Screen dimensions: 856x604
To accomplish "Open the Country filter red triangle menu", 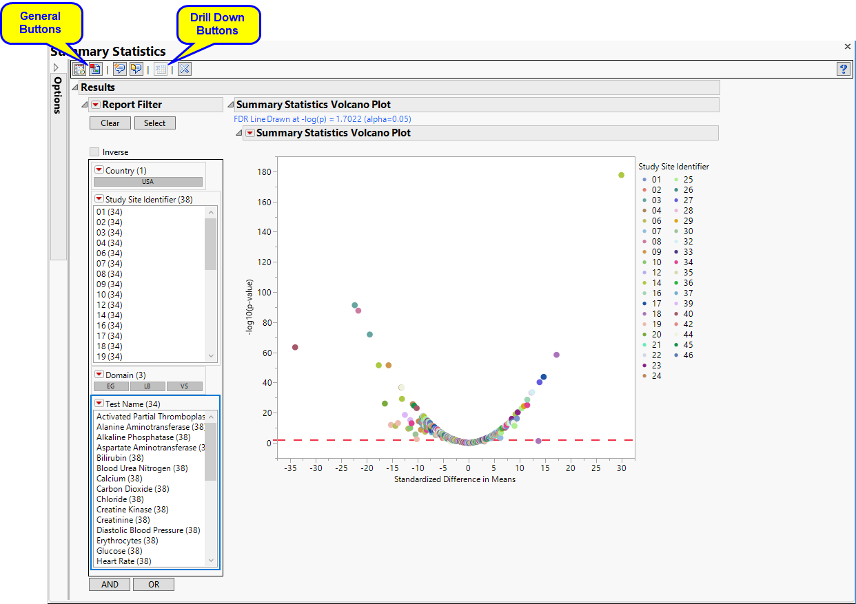I will 99,170.
